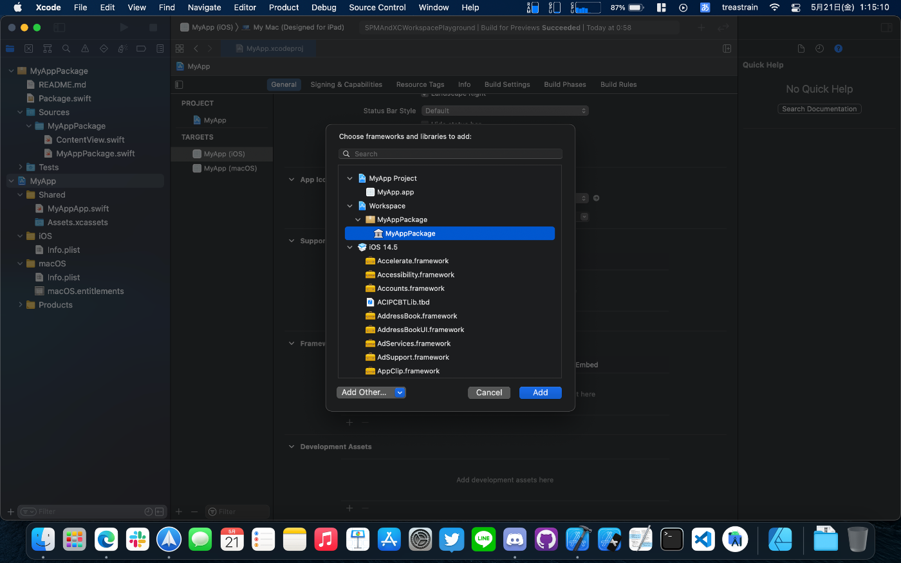Toggle source-control status filter in navigator
901x563 pixels.
pos(160,512)
